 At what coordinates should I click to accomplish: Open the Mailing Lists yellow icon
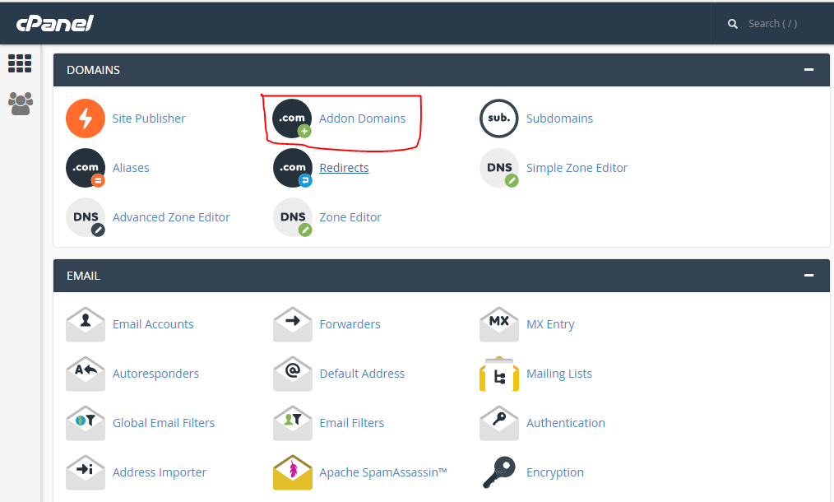[x=499, y=374]
